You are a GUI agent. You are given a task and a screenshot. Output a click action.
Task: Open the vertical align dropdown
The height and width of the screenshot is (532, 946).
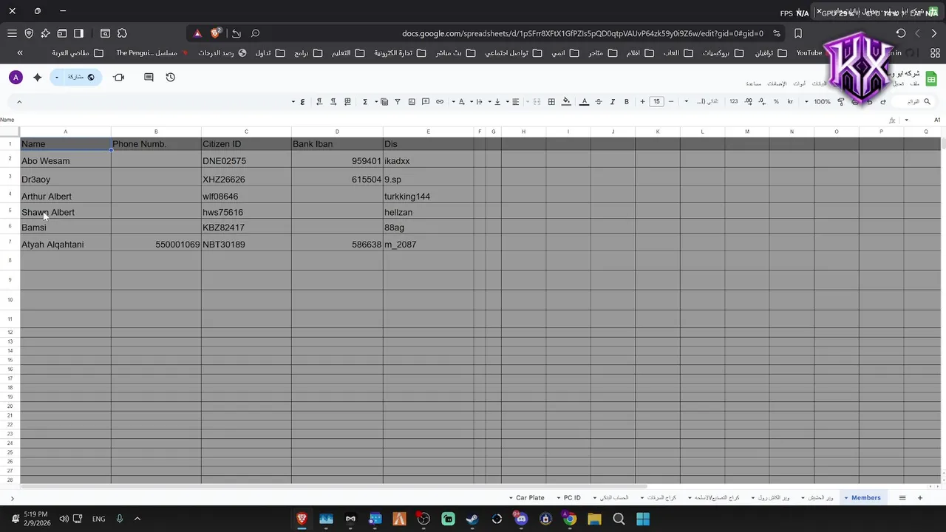494,101
